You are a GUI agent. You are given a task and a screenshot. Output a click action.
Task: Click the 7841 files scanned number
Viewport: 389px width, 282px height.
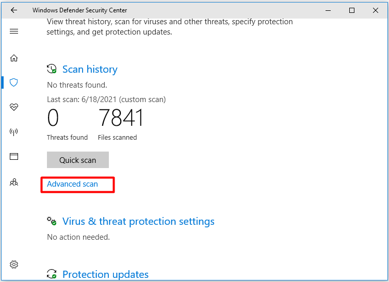click(121, 118)
